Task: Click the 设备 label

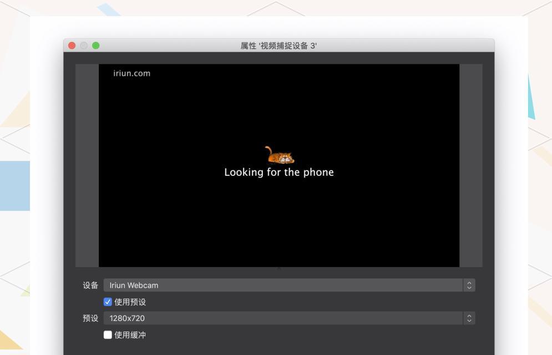Action: tap(90, 285)
